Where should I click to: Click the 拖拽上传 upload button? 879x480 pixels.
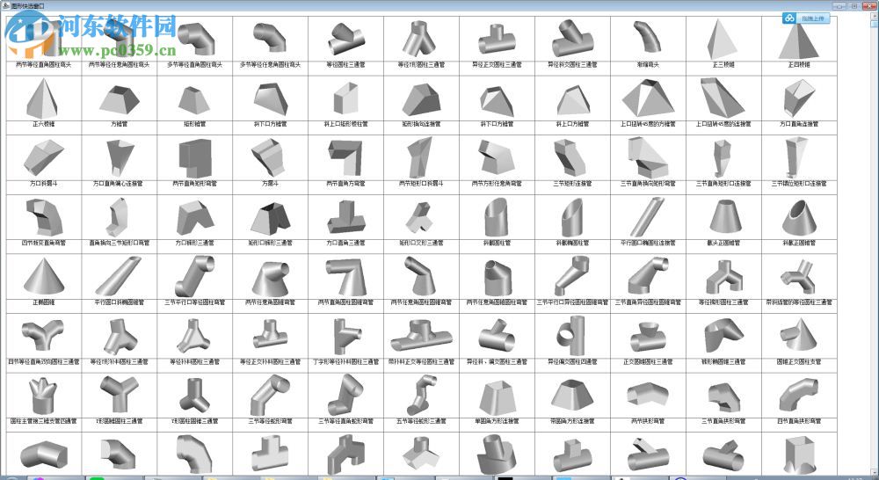tap(812, 18)
